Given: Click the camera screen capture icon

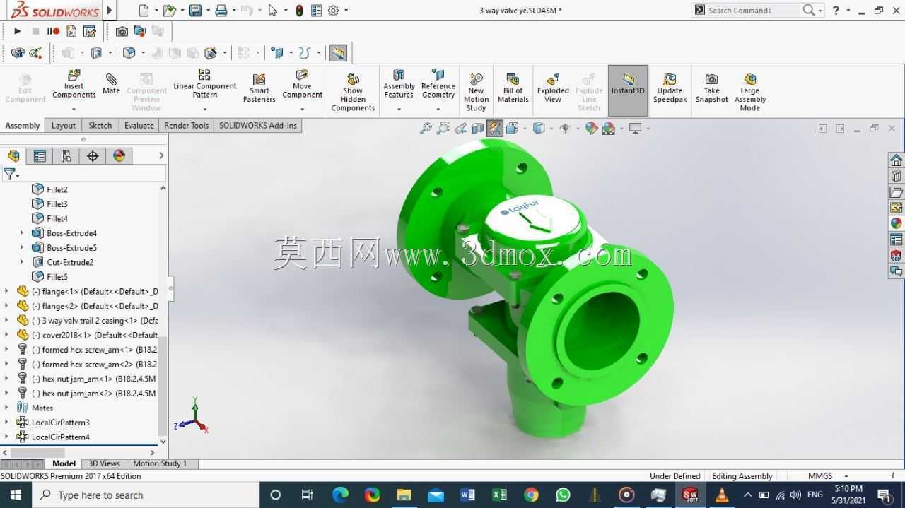Looking at the screenshot, I should 122,31.
